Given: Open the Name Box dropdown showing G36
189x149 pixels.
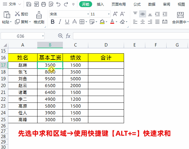Looking at the screenshot, I should click(43, 36).
